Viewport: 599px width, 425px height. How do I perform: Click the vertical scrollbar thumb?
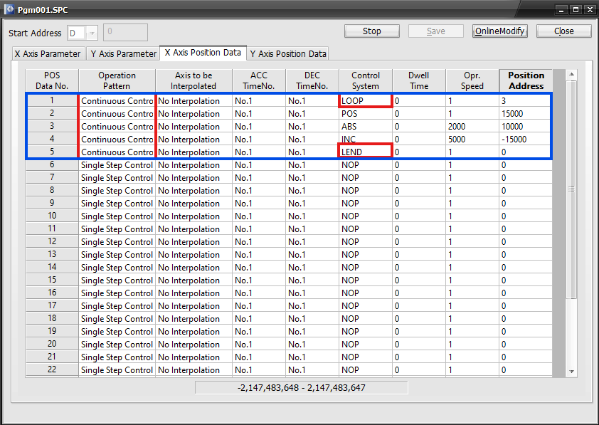coord(571,189)
